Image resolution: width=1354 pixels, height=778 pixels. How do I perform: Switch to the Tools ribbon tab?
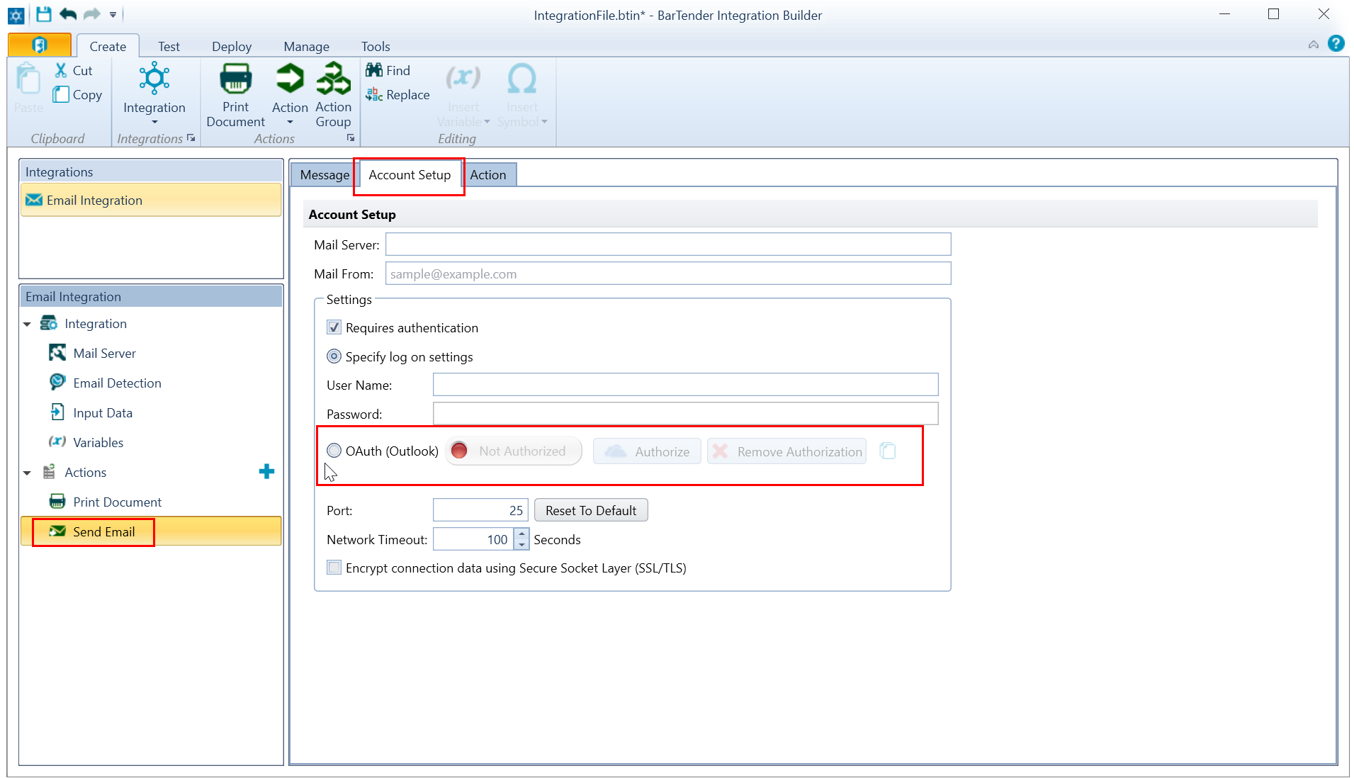coord(376,46)
